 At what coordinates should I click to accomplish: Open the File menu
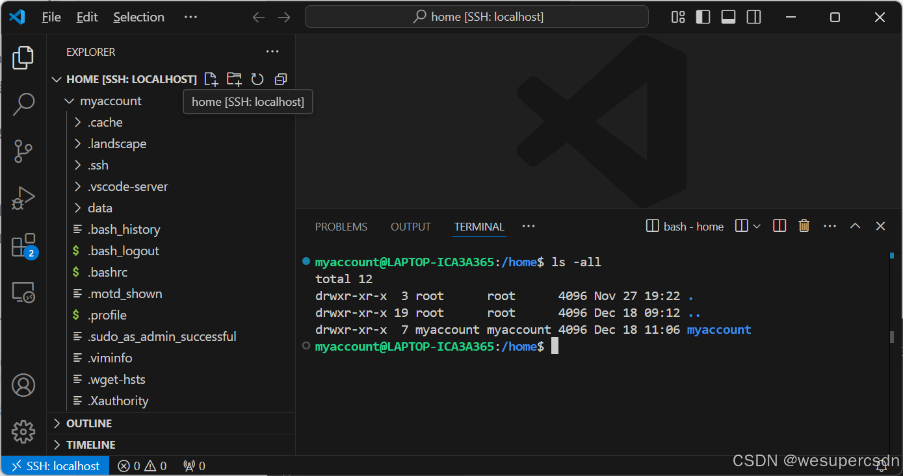pyautogui.click(x=51, y=17)
